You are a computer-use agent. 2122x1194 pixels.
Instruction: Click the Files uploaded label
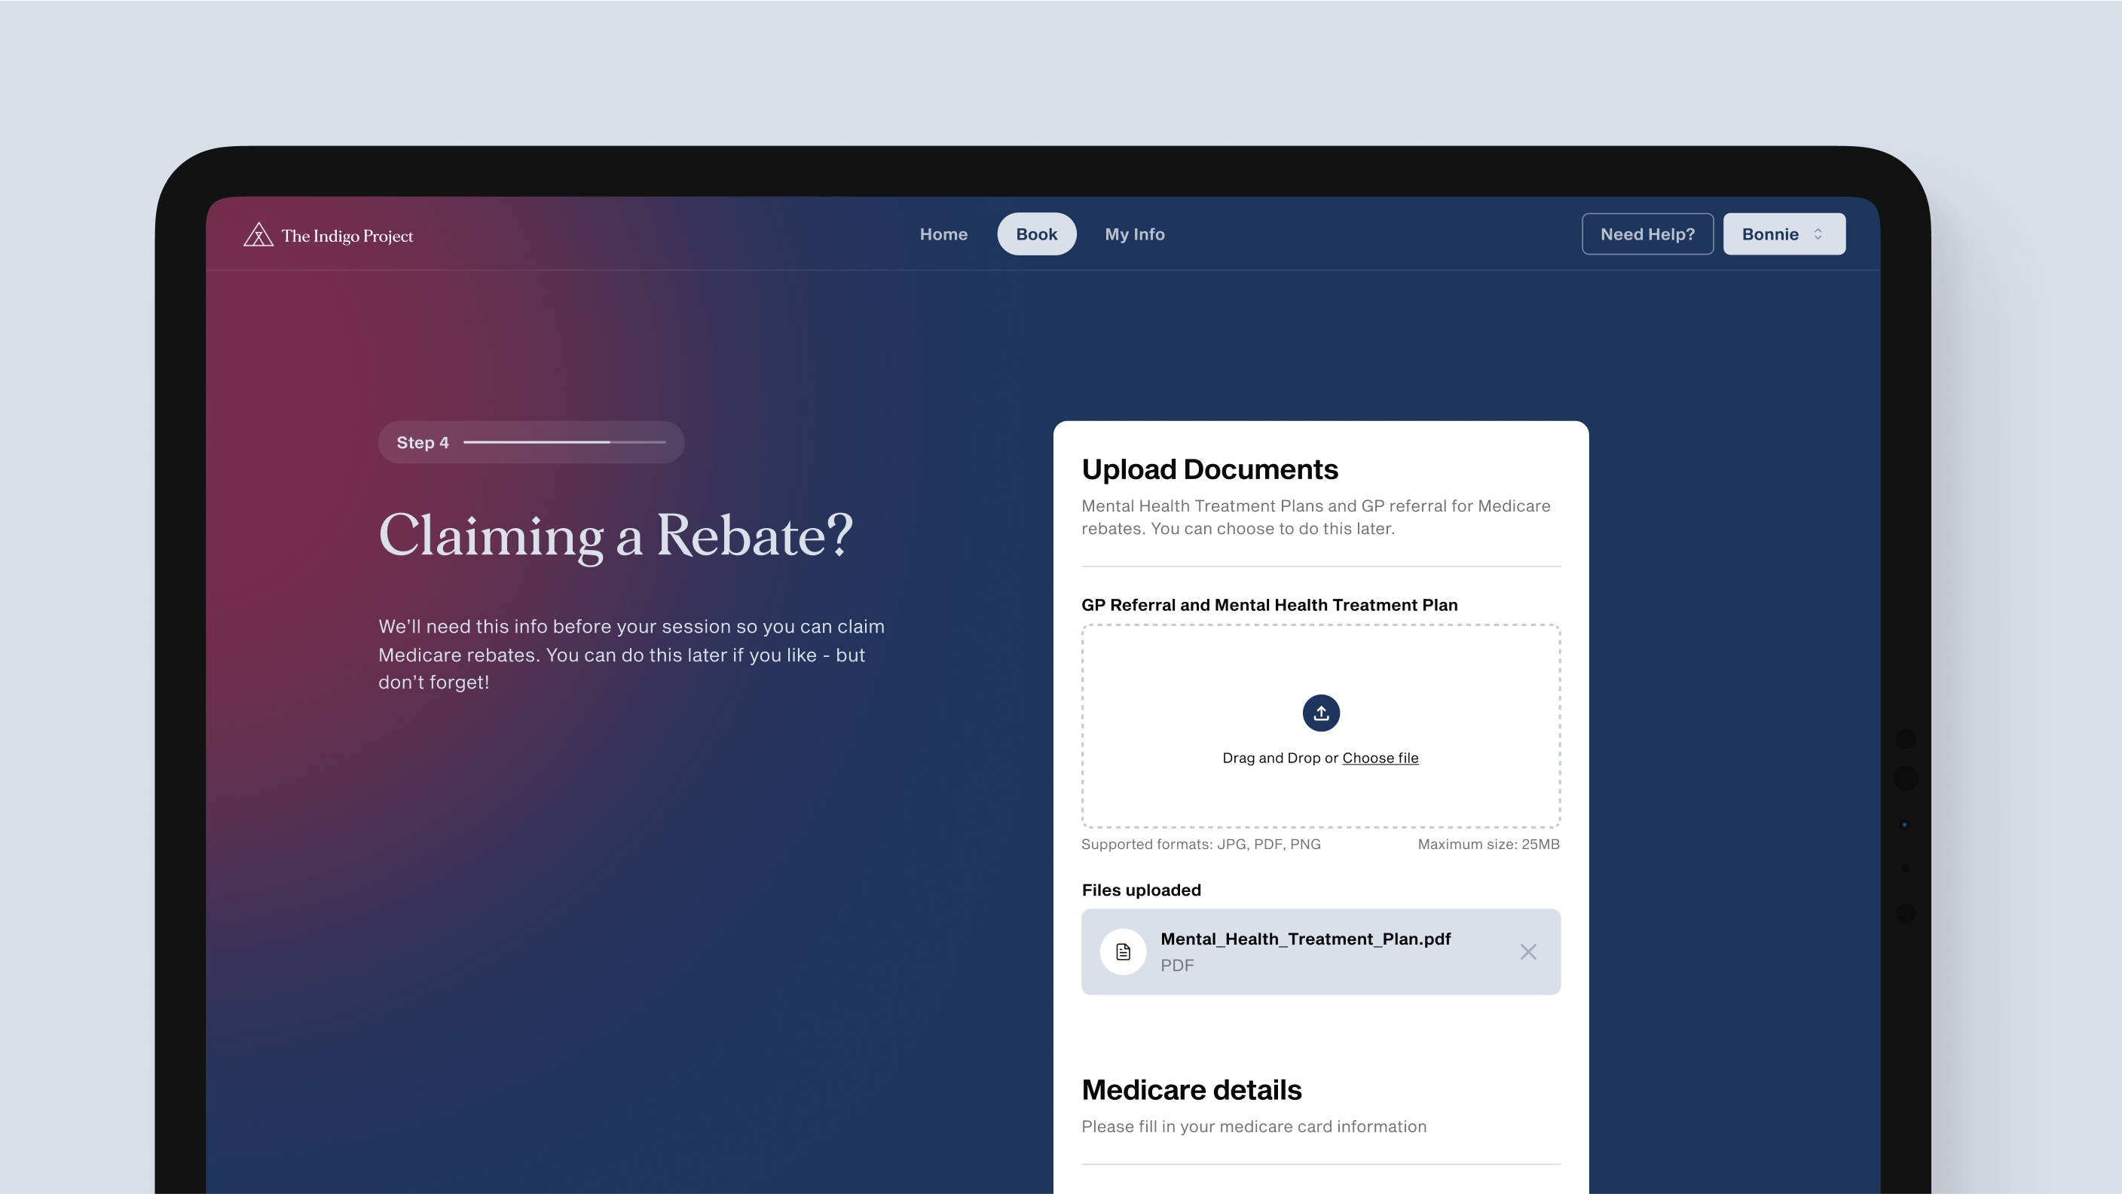(x=1141, y=890)
